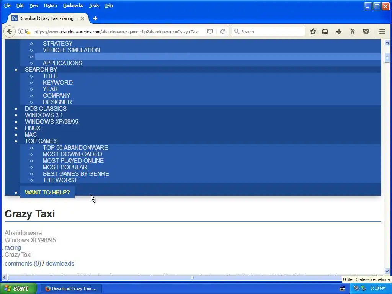This screenshot has height=294, width=392.
Task: Open the View menu
Action: coord(34,5)
